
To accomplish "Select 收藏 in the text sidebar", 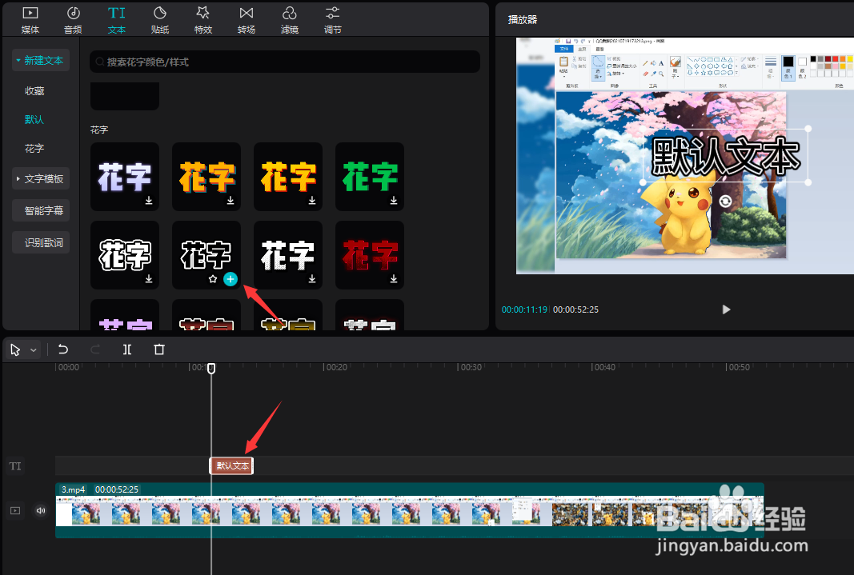I will (34, 91).
